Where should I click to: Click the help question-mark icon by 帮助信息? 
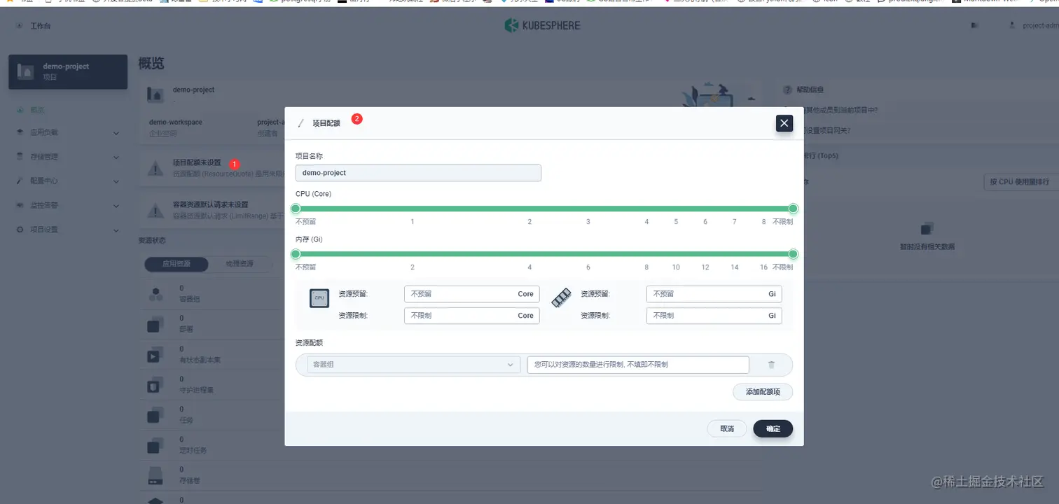(x=787, y=90)
